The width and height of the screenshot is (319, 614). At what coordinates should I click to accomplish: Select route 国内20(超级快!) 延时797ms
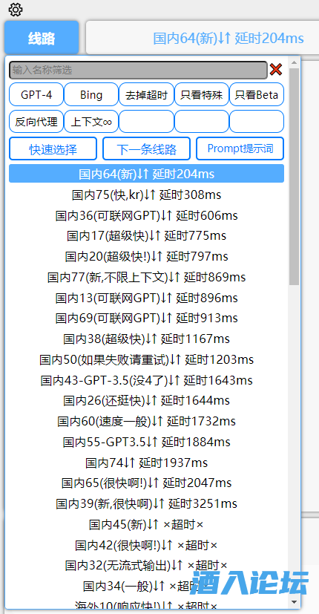pyautogui.click(x=146, y=256)
